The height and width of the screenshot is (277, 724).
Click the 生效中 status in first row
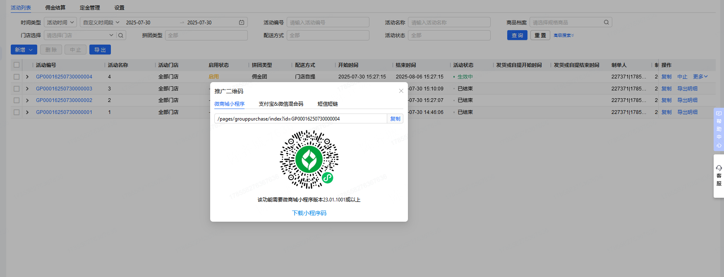465,77
